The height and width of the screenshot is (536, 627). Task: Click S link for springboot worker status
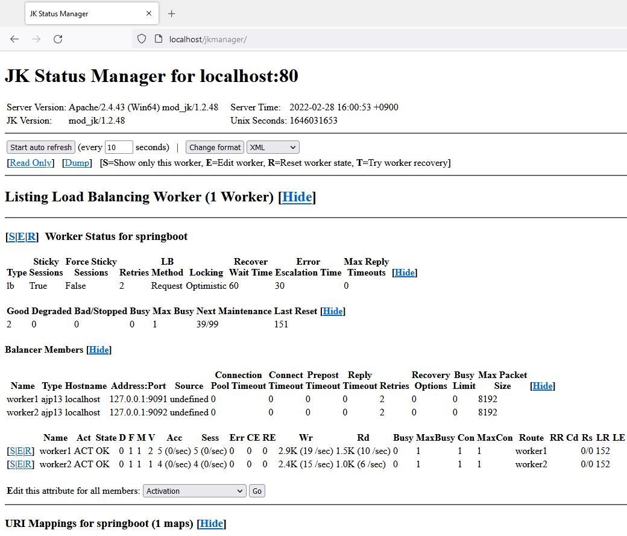(11, 237)
